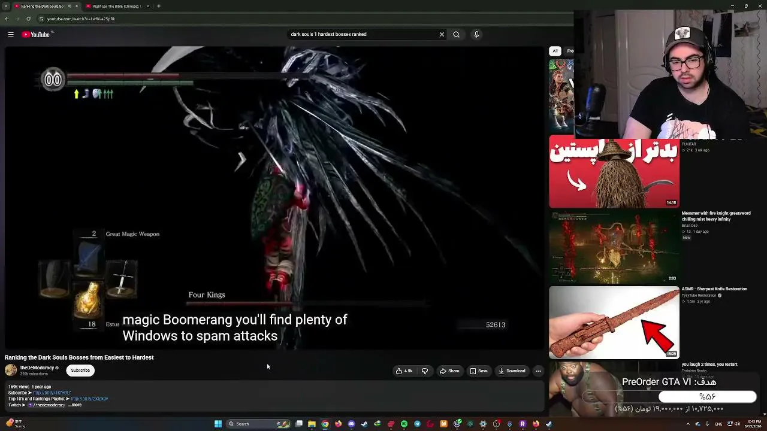This screenshot has height=431, width=767.
Task: Expand the tab search dropdown
Action: coord(5,6)
